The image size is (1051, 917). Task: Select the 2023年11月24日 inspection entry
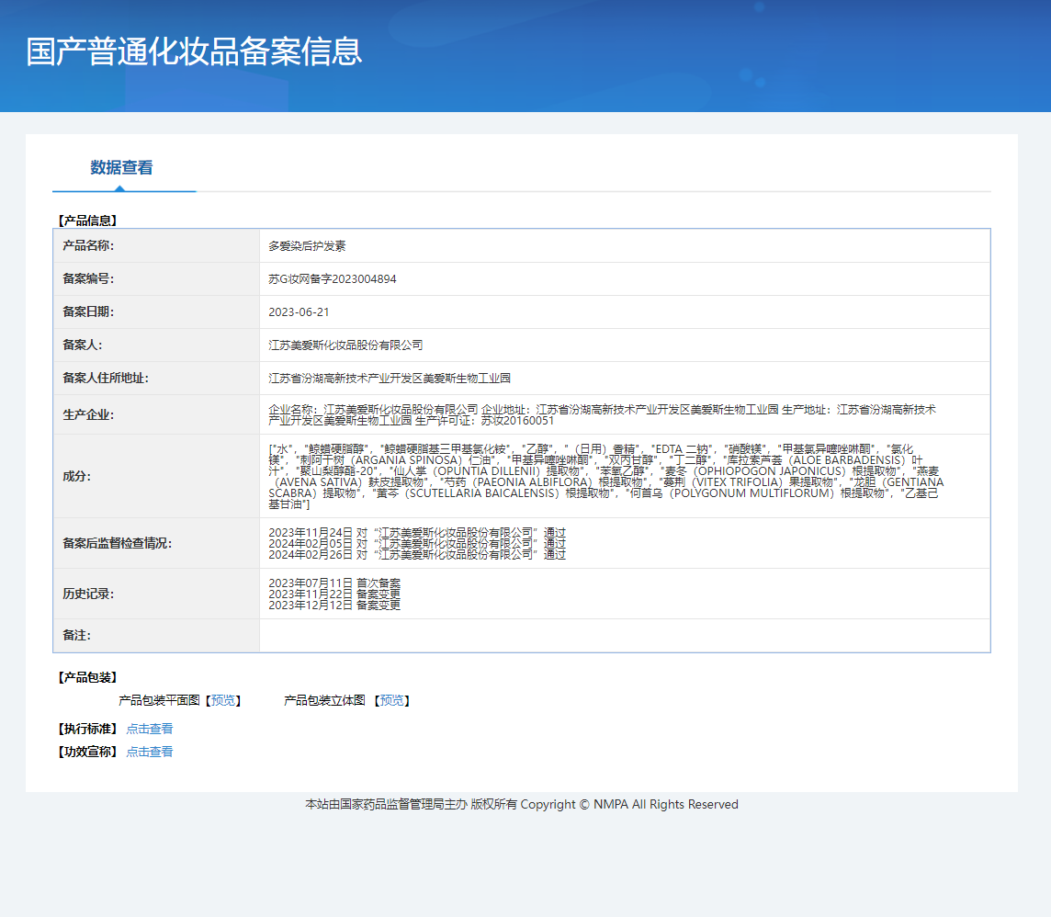point(417,532)
